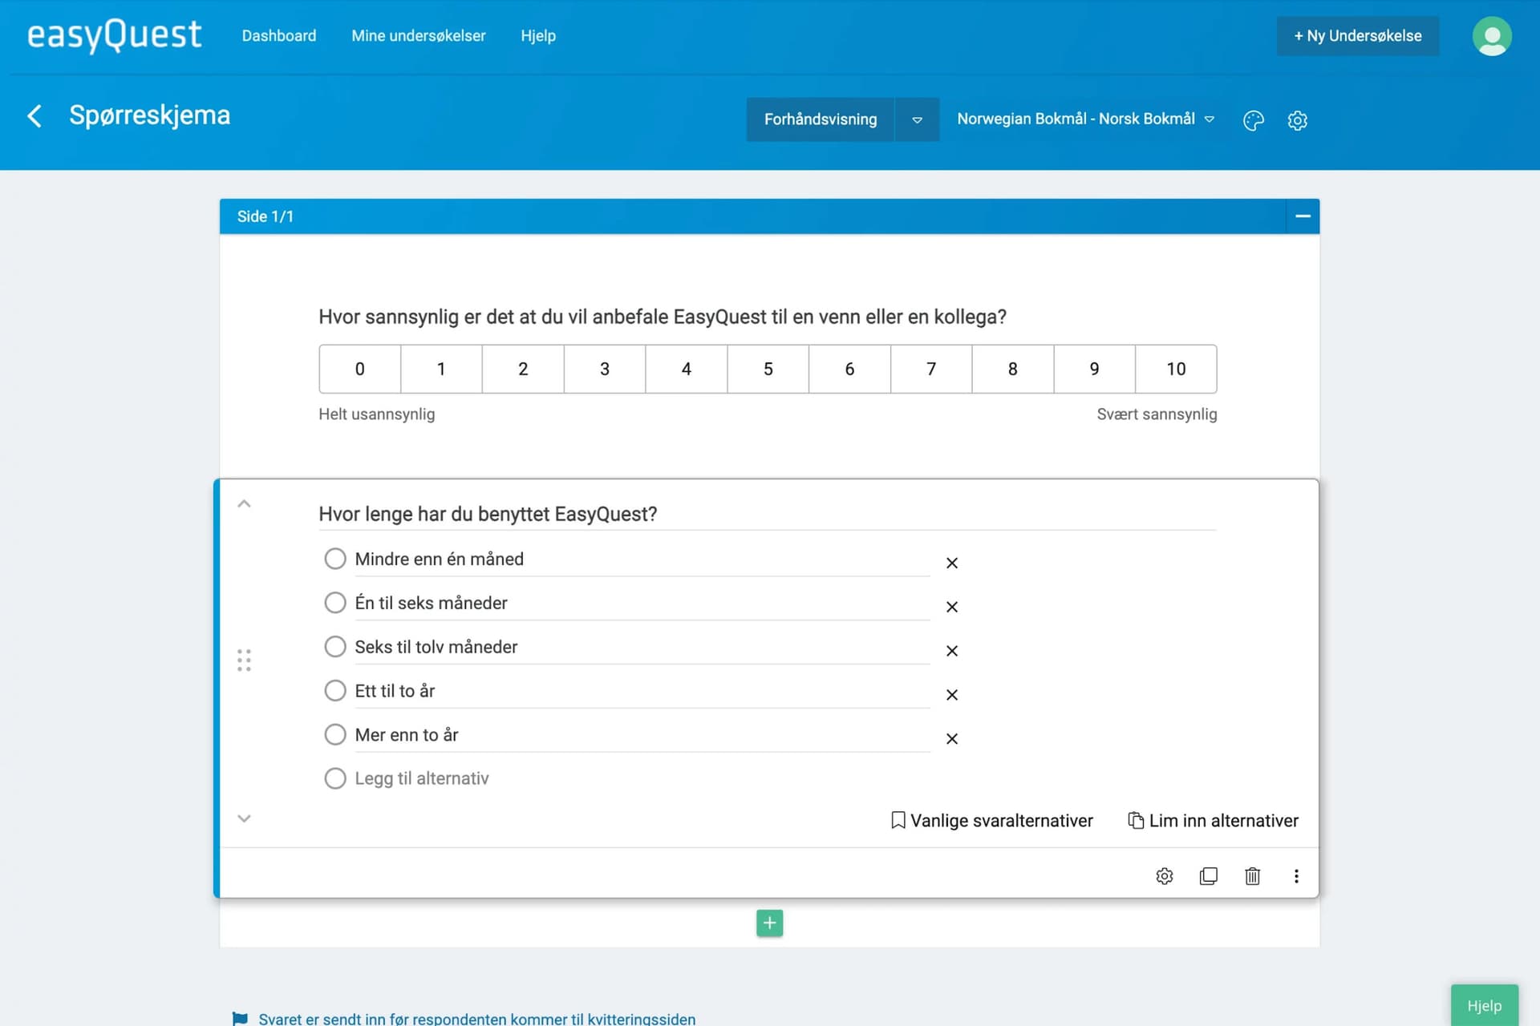Screen dimensions: 1540x1026
Task: Collapse Side 1/1 with the minus icon
Action: point(1303,216)
